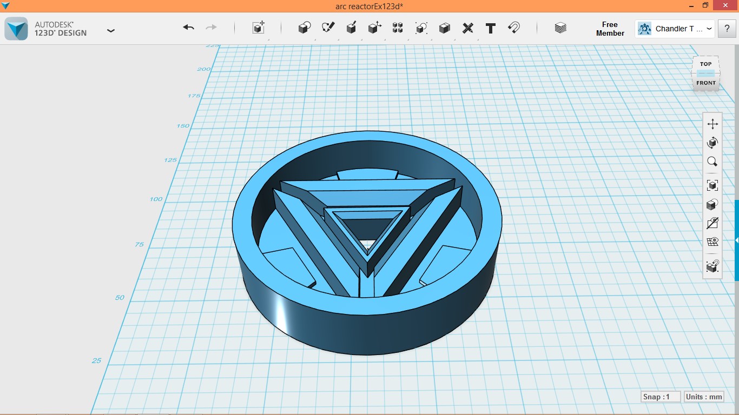Image resolution: width=739 pixels, height=415 pixels.
Task: Click the Autodesk 123D Design logo
Action: (x=16, y=29)
